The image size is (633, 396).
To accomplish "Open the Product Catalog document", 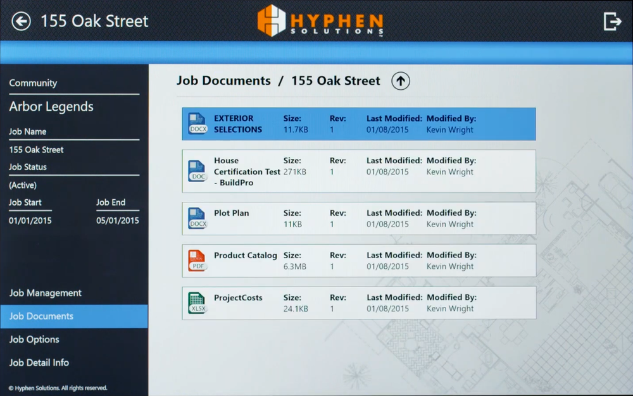I will click(x=359, y=261).
